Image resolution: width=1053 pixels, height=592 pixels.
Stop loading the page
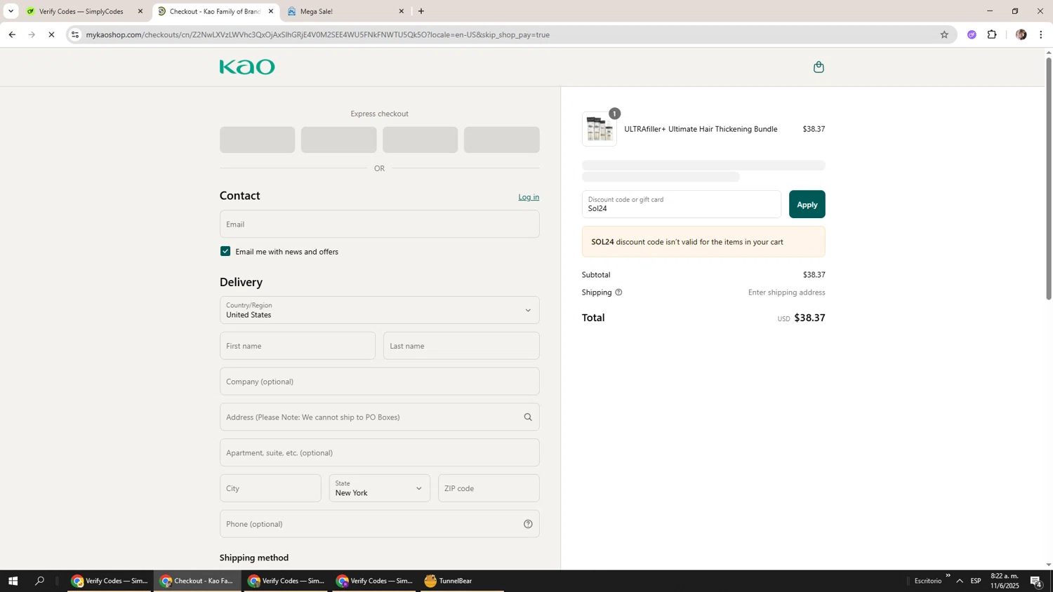(51, 34)
